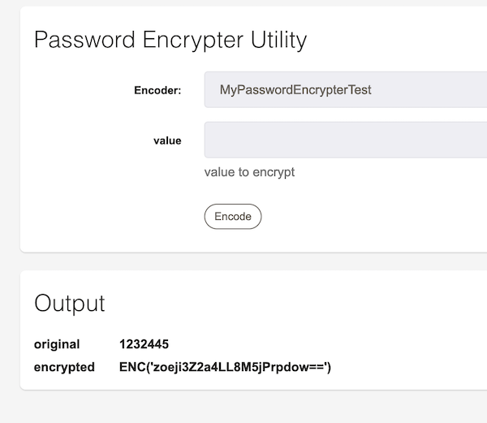Click blank card area right of Encode button
Image resolution: width=487 pixels, height=423 pixels.
pos(373,217)
